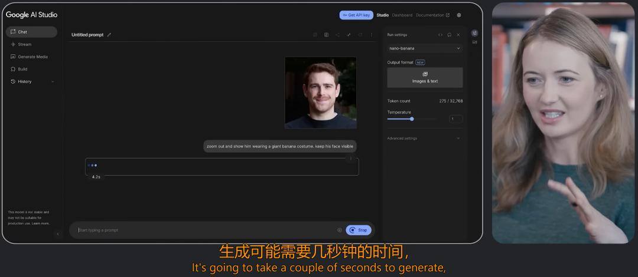Open the three-dot more options menu in prompt toolbar

coord(371,35)
